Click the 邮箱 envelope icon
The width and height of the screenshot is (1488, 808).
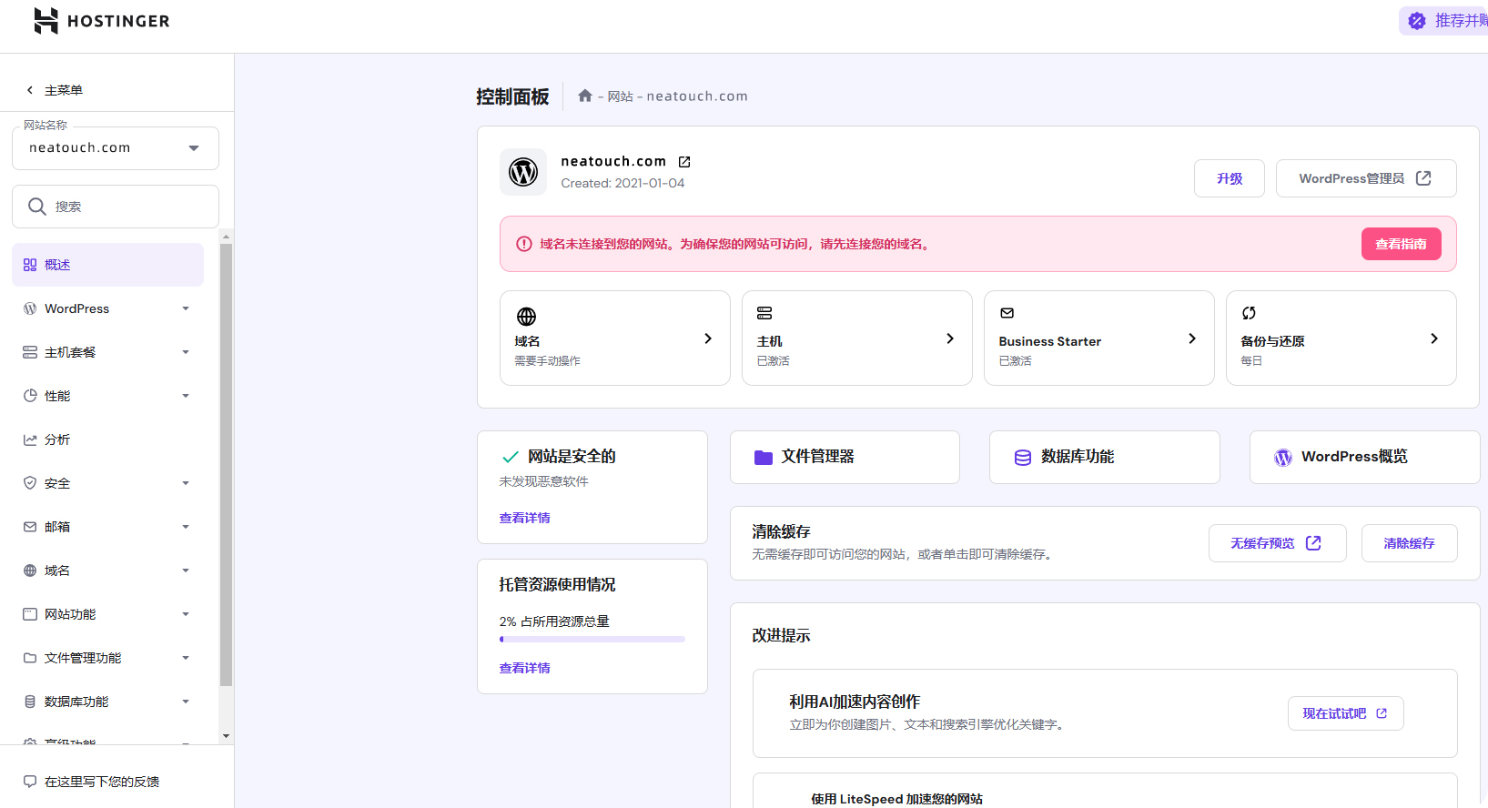tap(30, 527)
